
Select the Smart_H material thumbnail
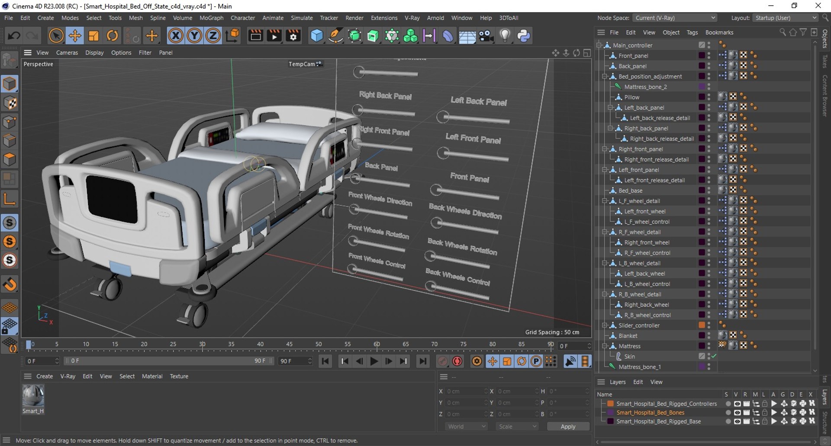(x=33, y=395)
